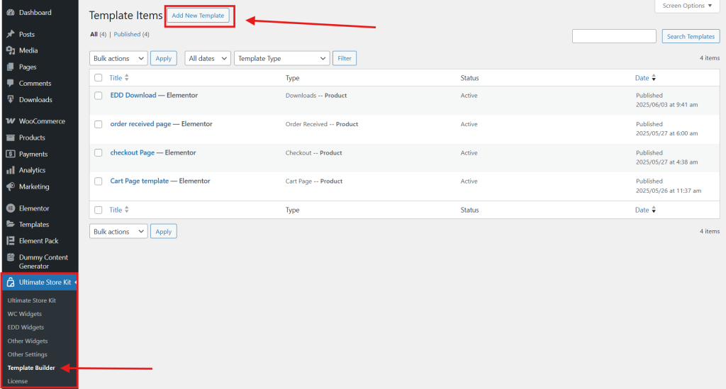Screen dimensions: 726x389
Task: Show All (4) templates filter
Action: [x=98, y=34]
